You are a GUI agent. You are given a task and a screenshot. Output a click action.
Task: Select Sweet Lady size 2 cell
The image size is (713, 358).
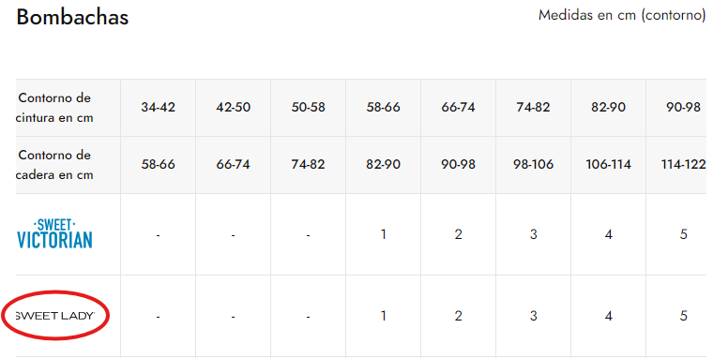(459, 316)
